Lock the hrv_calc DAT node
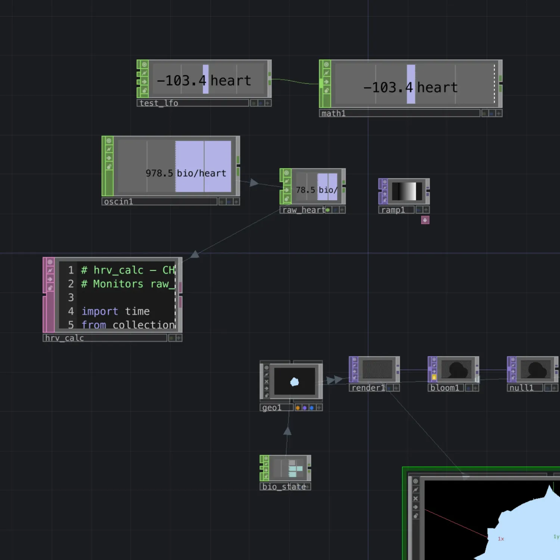 point(50,288)
